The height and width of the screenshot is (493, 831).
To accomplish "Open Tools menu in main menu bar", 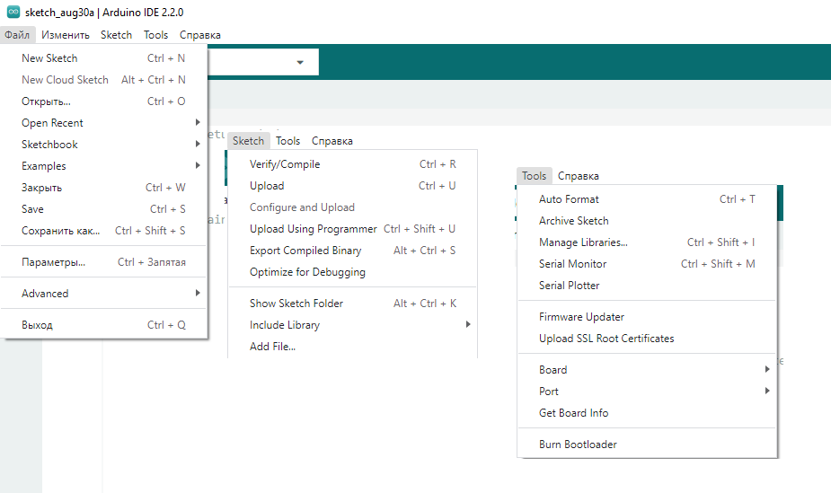I will [x=155, y=35].
